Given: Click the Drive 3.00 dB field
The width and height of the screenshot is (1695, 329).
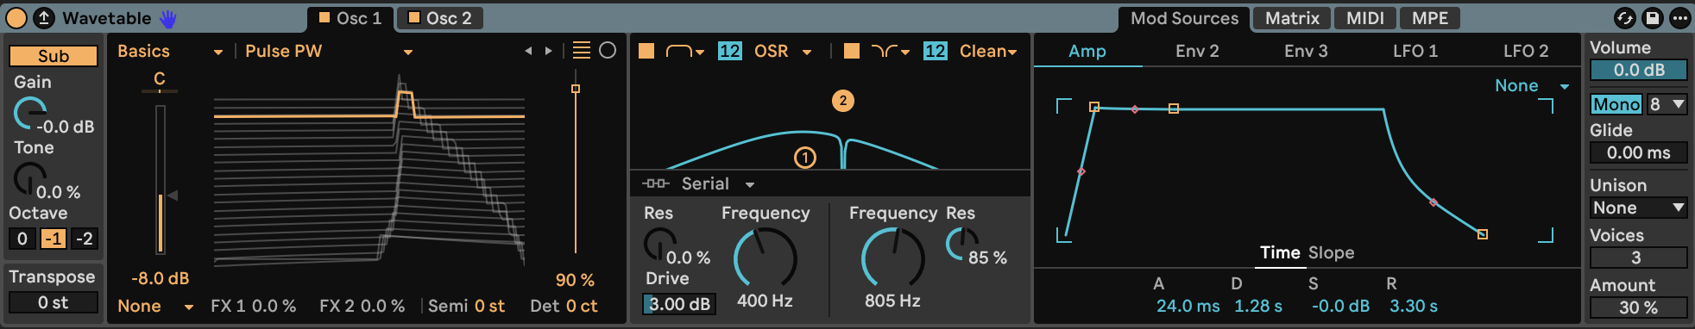Looking at the screenshot, I should pyautogui.click(x=679, y=304).
